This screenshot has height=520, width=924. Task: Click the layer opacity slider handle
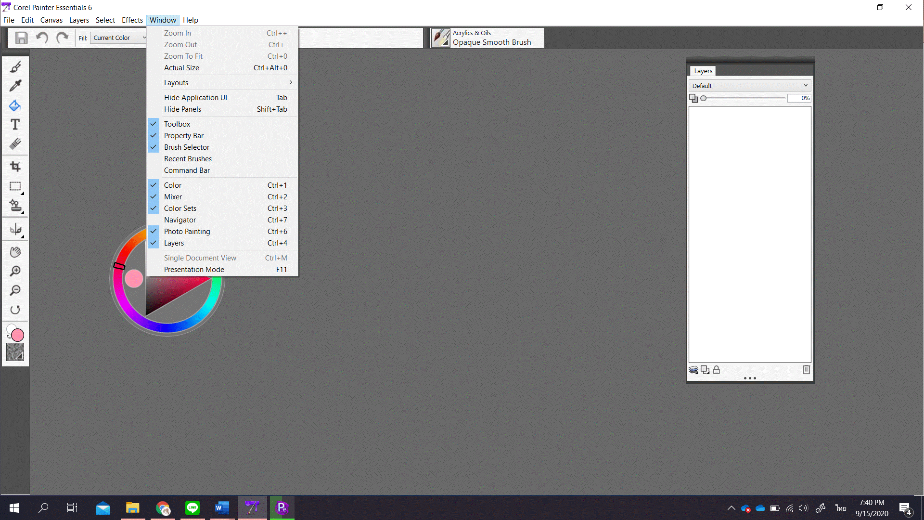[x=704, y=98]
